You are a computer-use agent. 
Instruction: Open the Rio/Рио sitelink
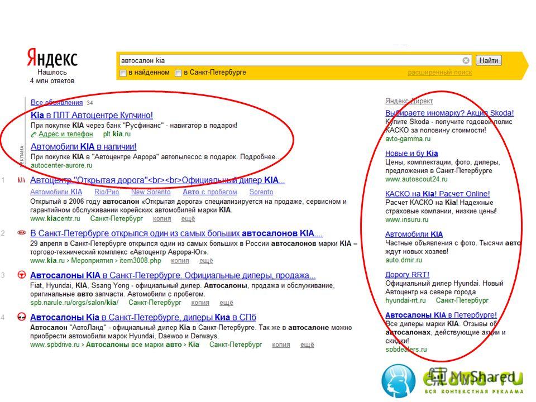tap(107, 192)
